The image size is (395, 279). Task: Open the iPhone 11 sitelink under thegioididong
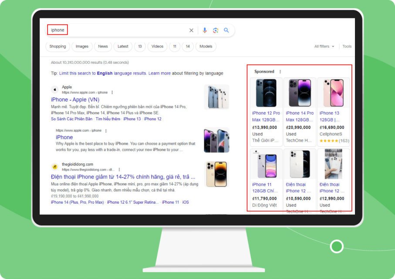(170, 202)
